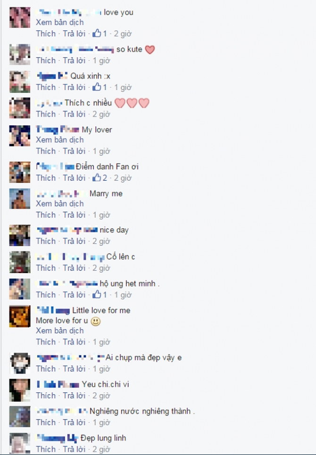This screenshot has width=316, height=455.
Task: Click like count icon on "Điểm danh Fan ơi"
Action: pos(97,178)
